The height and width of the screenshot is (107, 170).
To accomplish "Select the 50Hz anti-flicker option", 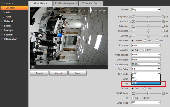I will (145, 41).
